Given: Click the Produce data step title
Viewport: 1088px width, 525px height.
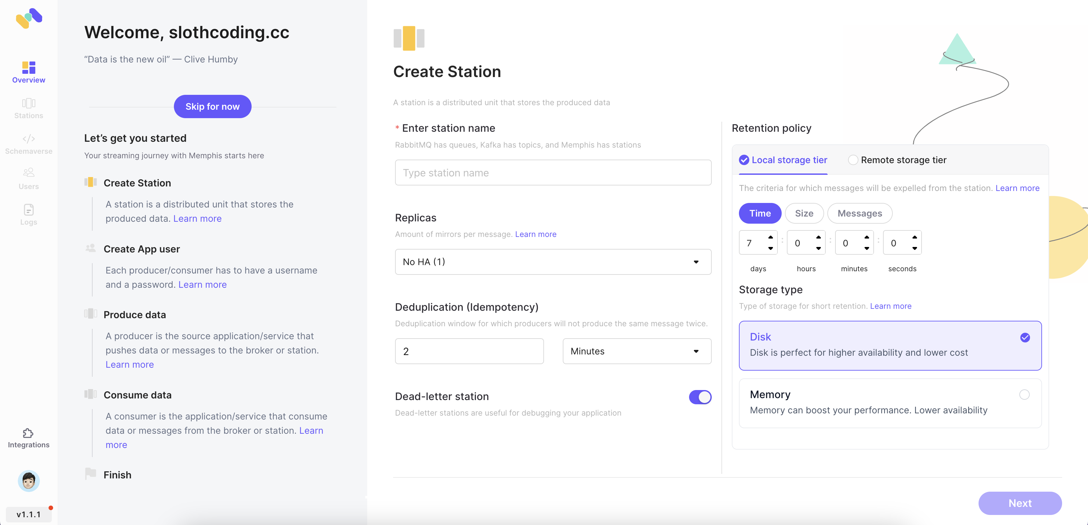Looking at the screenshot, I should 135,315.
